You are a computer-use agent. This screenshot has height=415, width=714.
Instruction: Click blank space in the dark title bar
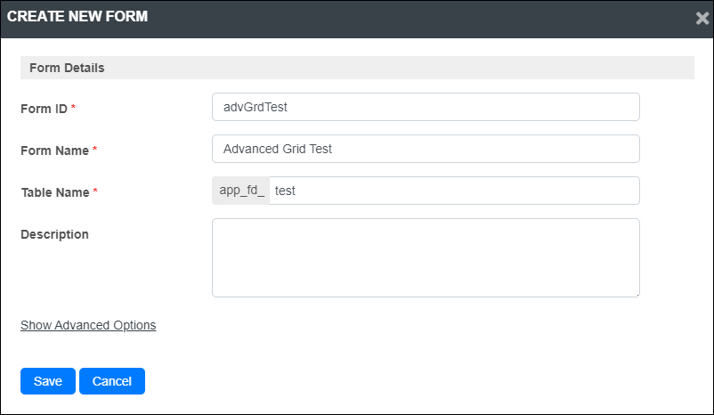pyautogui.click(x=410, y=19)
